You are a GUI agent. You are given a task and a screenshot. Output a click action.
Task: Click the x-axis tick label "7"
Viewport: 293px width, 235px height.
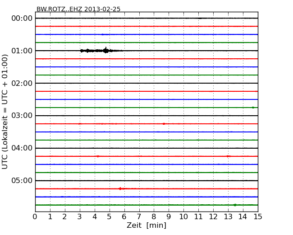click(139, 217)
